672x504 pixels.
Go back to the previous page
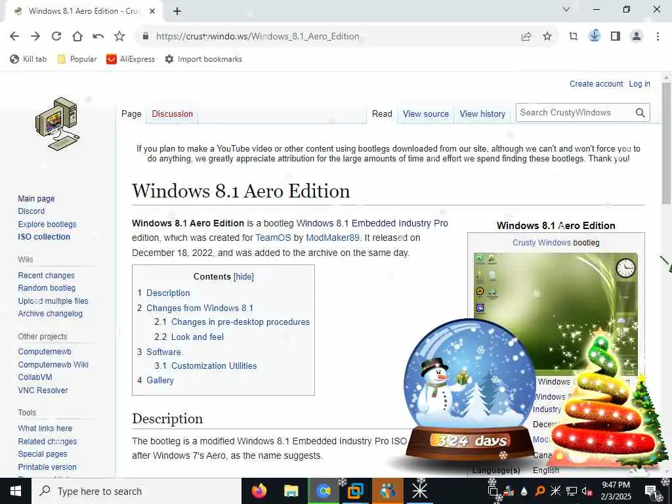click(14, 37)
